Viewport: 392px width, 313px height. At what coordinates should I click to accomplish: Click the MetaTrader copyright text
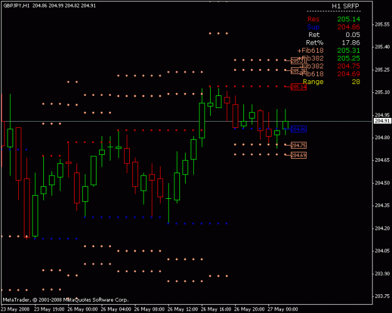pyautogui.click(x=66, y=300)
